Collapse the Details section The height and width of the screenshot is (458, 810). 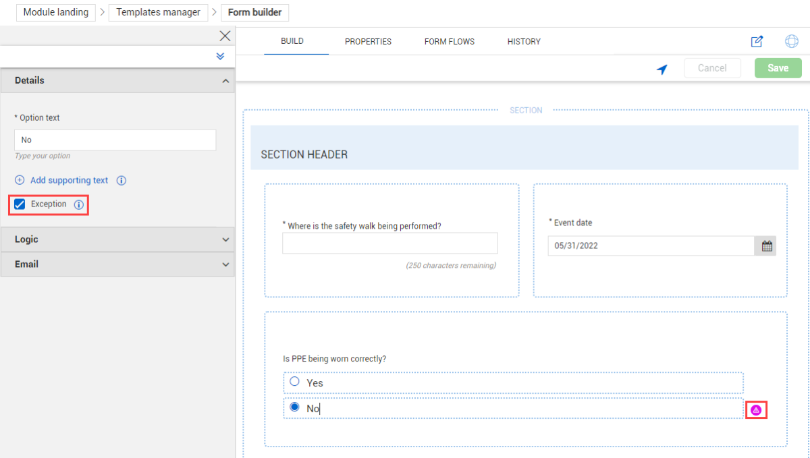[x=225, y=81]
